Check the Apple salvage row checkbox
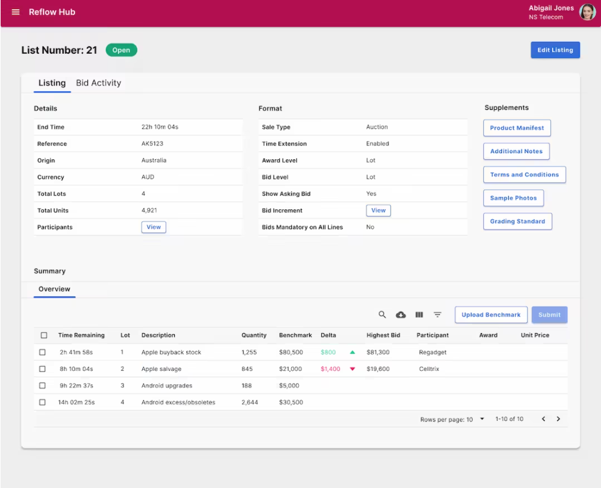Image resolution: width=601 pixels, height=488 pixels. tap(43, 369)
